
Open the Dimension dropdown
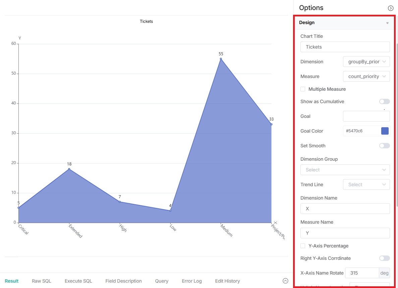(x=366, y=62)
